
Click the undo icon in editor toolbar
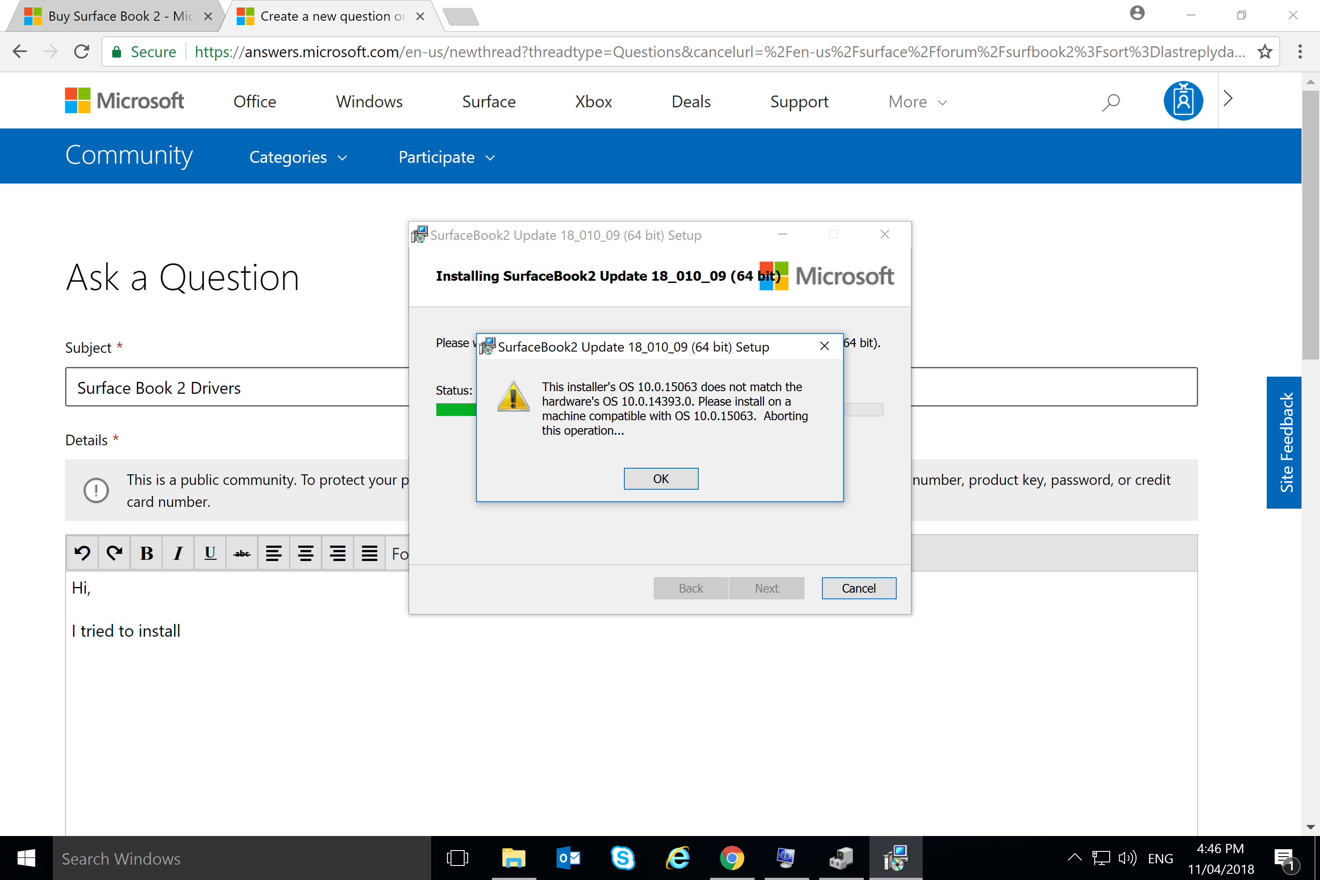(83, 554)
